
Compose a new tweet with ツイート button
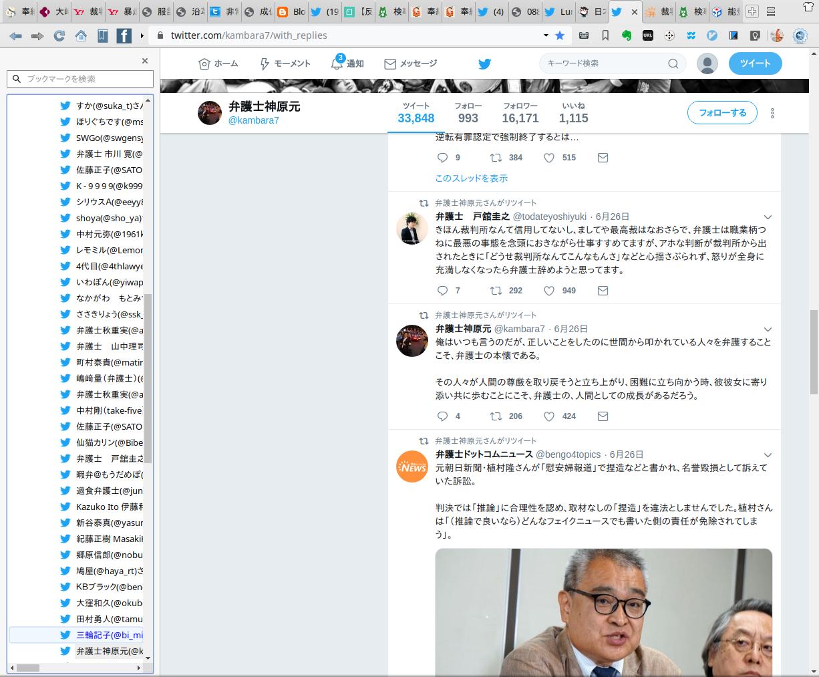(755, 63)
